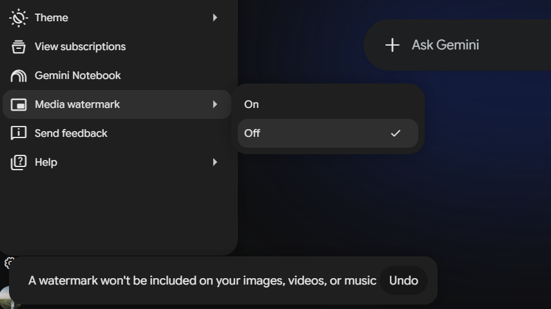The image size is (551, 309).
Task: Click the settings gear icon at bottom left
Action: (8, 262)
